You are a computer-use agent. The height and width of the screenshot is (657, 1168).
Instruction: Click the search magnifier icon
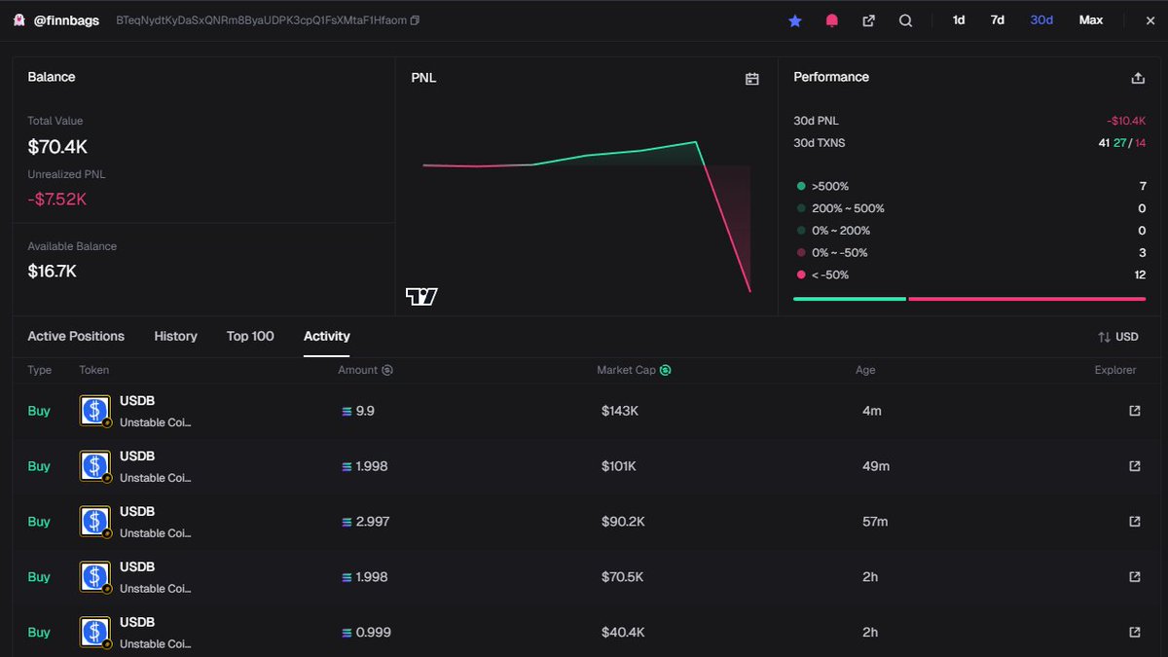pyautogui.click(x=905, y=20)
